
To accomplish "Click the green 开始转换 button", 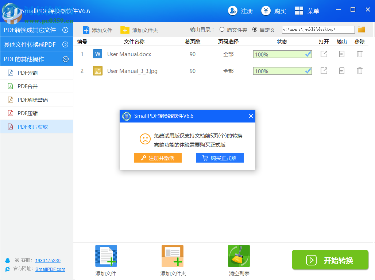I will click(330, 260).
